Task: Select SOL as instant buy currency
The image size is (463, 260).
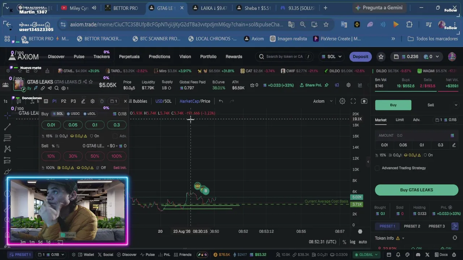Action: point(58,114)
